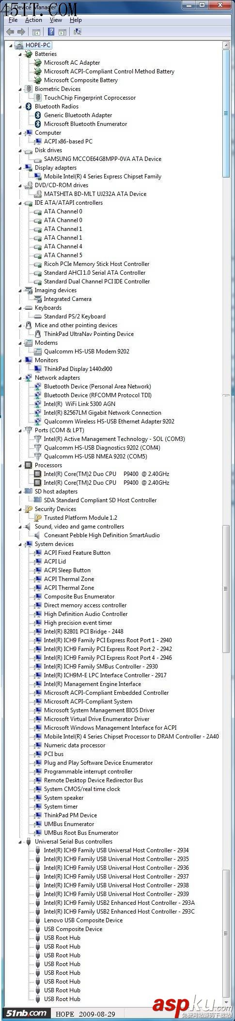Toggle the console tree toolbar icon
Image resolution: width=235 pixels, height=1021 pixels.
pos(36,32)
